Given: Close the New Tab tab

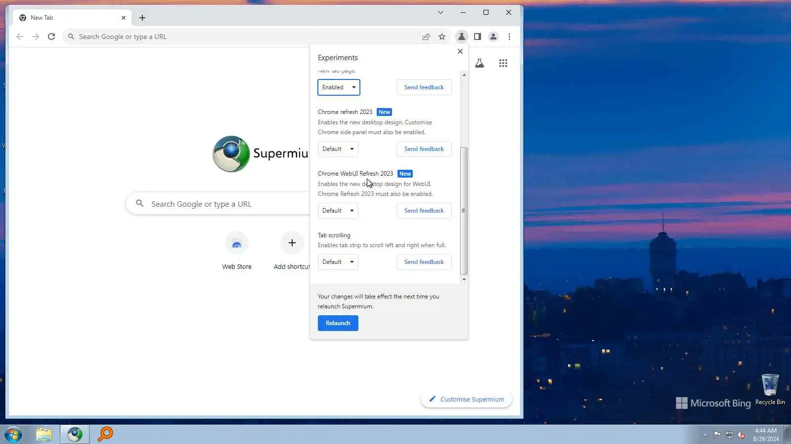Looking at the screenshot, I should pos(124,18).
